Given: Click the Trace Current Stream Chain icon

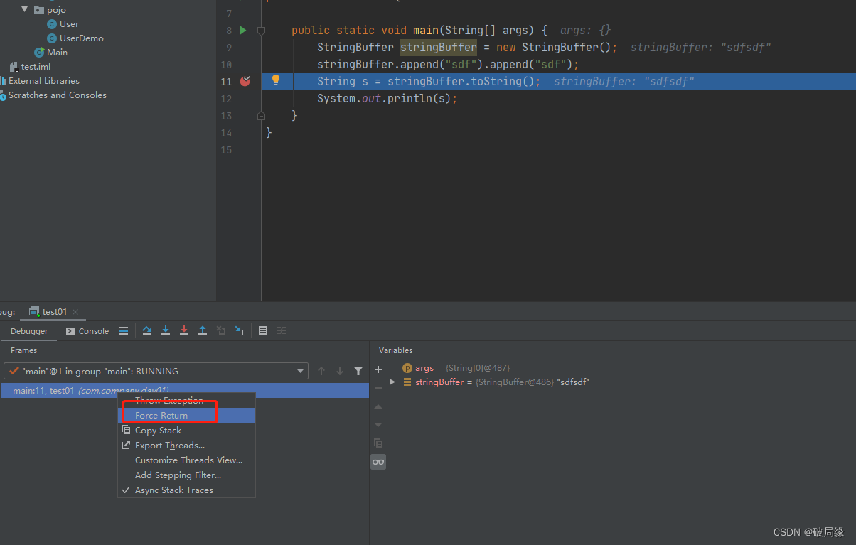Looking at the screenshot, I should click(x=282, y=331).
